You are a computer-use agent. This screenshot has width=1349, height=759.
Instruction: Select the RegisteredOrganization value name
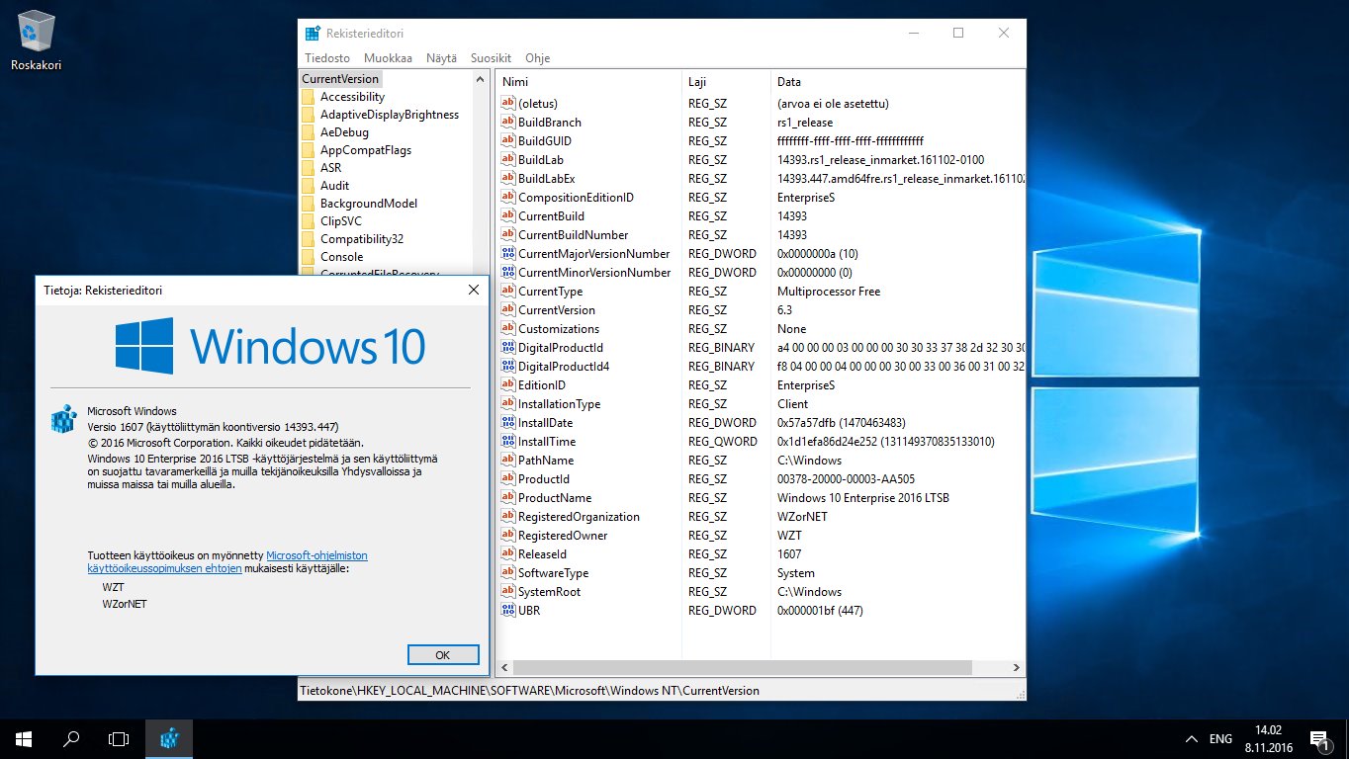579,517
